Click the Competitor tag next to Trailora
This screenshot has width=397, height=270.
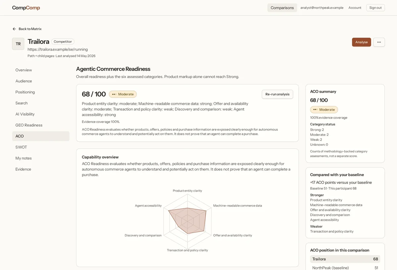63,42
